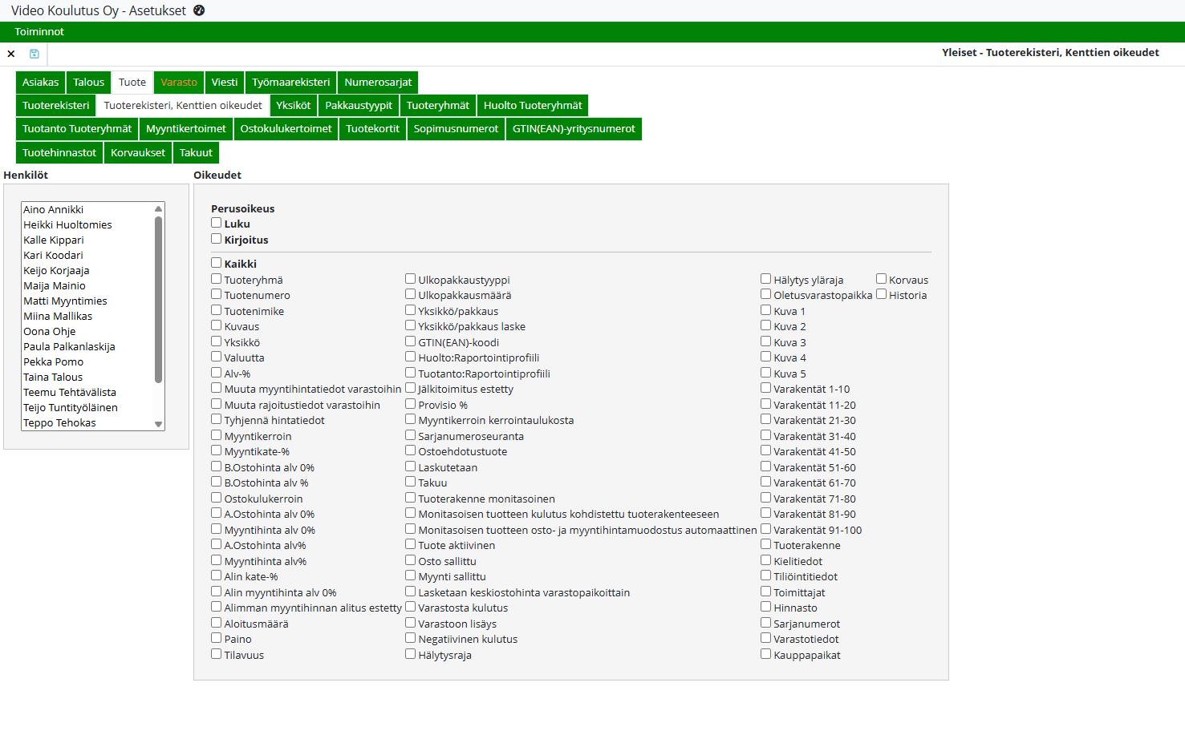The width and height of the screenshot is (1185, 739).
Task: Enable the Luku basic right checkbox
Action: (217, 223)
